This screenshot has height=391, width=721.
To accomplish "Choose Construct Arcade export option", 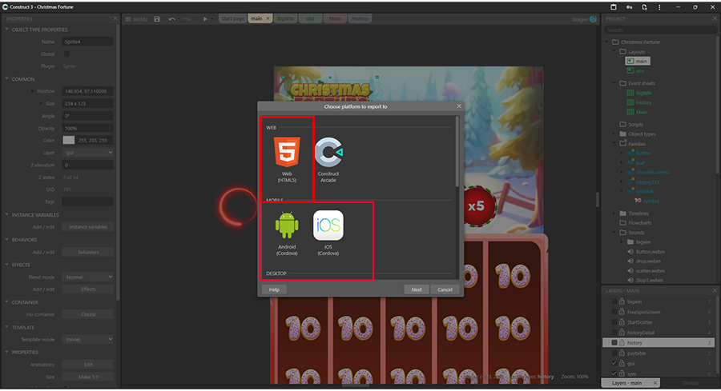I will pyautogui.click(x=328, y=158).
